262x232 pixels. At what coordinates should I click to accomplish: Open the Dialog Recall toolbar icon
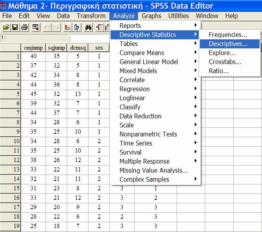(x=36, y=27)
